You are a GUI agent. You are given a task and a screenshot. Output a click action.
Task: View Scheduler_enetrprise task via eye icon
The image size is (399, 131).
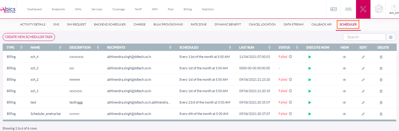pyautogui.click(x=344, y=114)
